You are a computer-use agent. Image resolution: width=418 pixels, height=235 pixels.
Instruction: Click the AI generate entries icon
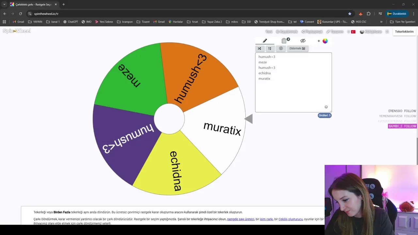[281, 48]
